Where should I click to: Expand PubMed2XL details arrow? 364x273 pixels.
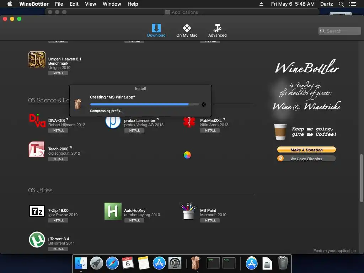tap(224, 119)
